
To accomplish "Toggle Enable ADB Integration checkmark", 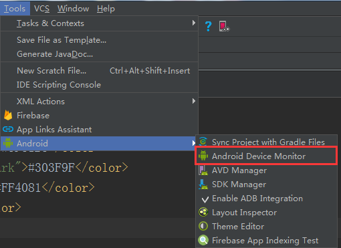I will point(205,199).
